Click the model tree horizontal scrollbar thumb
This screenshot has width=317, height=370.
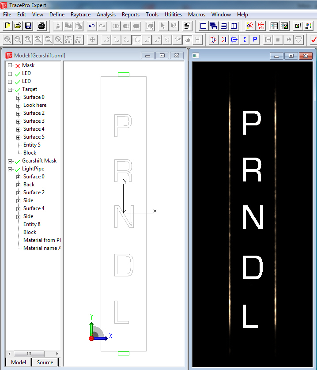coord(29,354)
